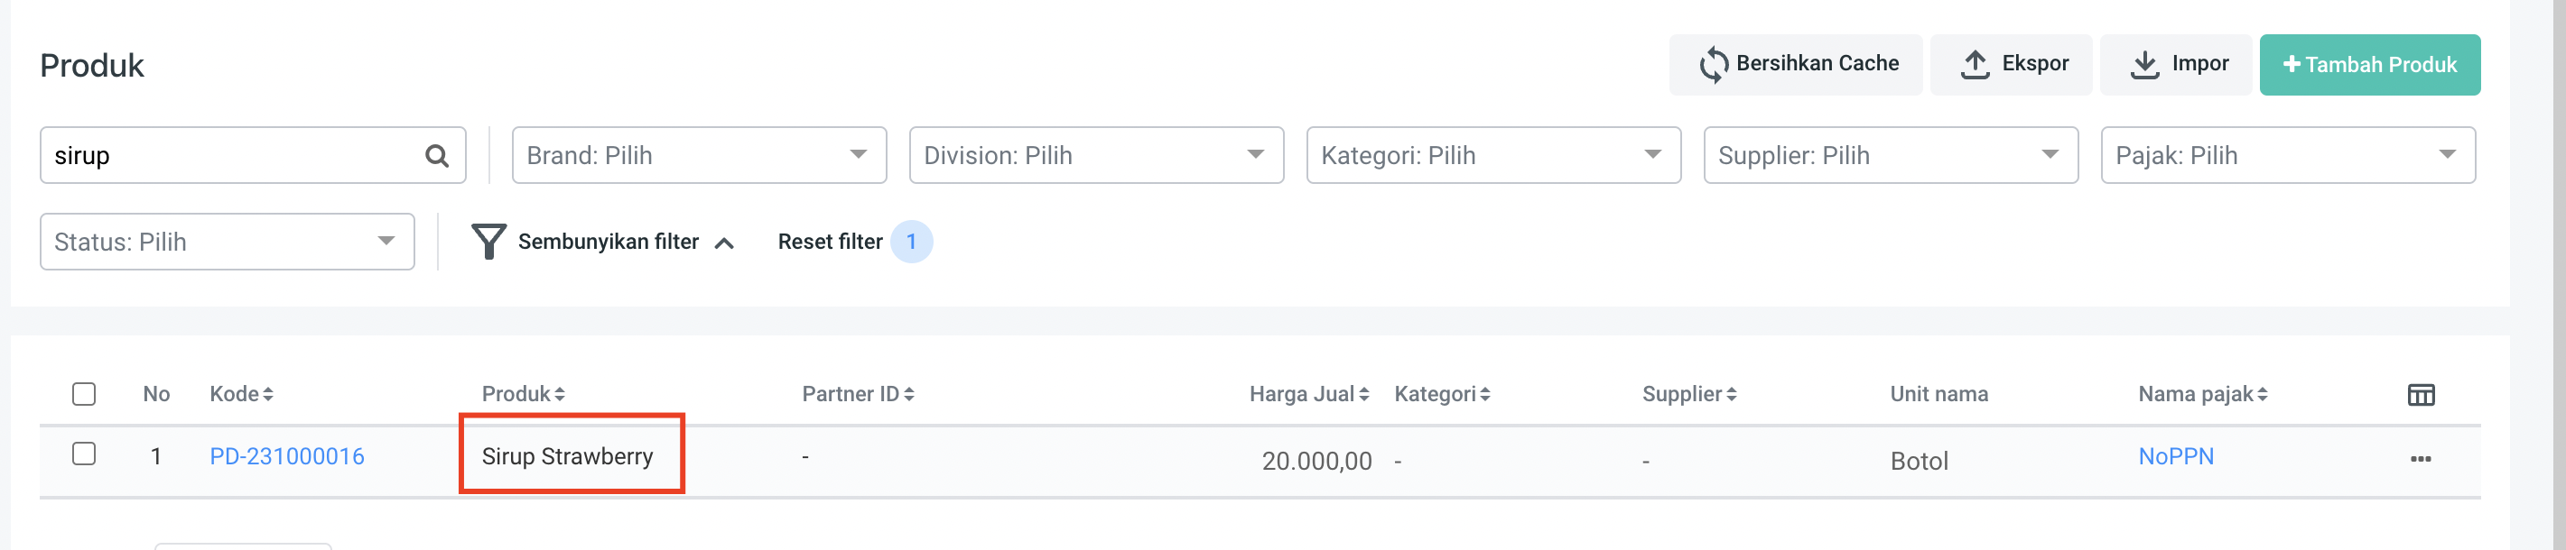Click the sirup search input field
2566x550 pixels.
229,156
